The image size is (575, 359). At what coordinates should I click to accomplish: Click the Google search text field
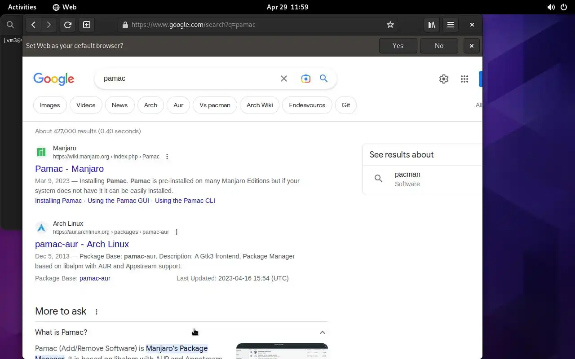pos(189,79)
